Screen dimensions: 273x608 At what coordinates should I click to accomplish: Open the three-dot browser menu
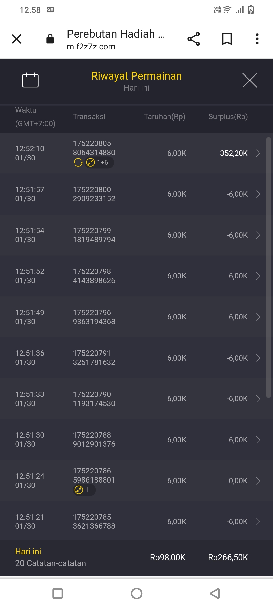(257, 39)
